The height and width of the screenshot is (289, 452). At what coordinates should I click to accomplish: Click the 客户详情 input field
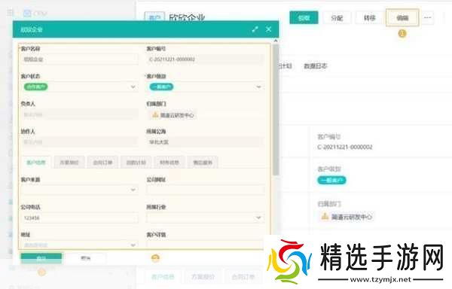pos(205,245)
